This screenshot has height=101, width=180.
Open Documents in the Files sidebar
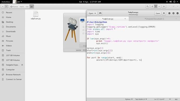coord(11,27)
